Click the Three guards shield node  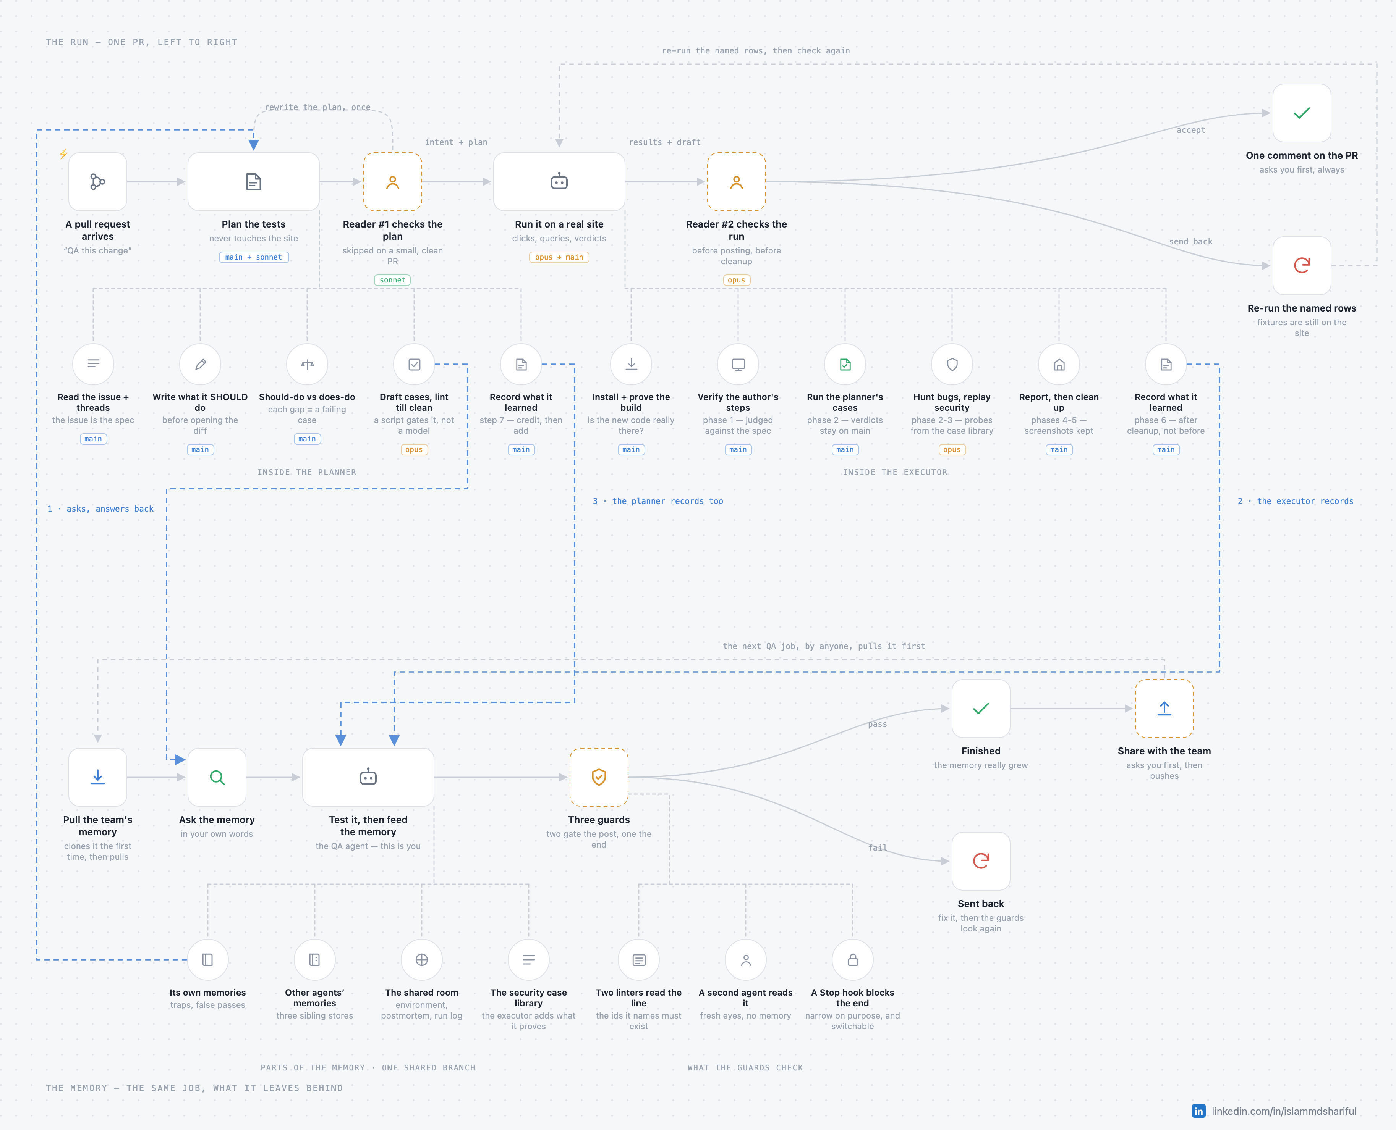tap(599, 777)
